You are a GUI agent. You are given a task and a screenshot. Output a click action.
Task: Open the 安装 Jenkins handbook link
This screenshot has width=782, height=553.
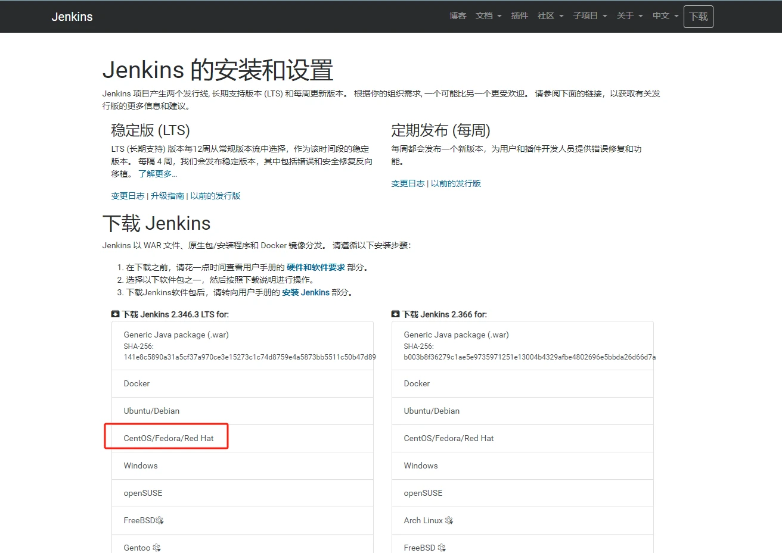tap(306, 293)
